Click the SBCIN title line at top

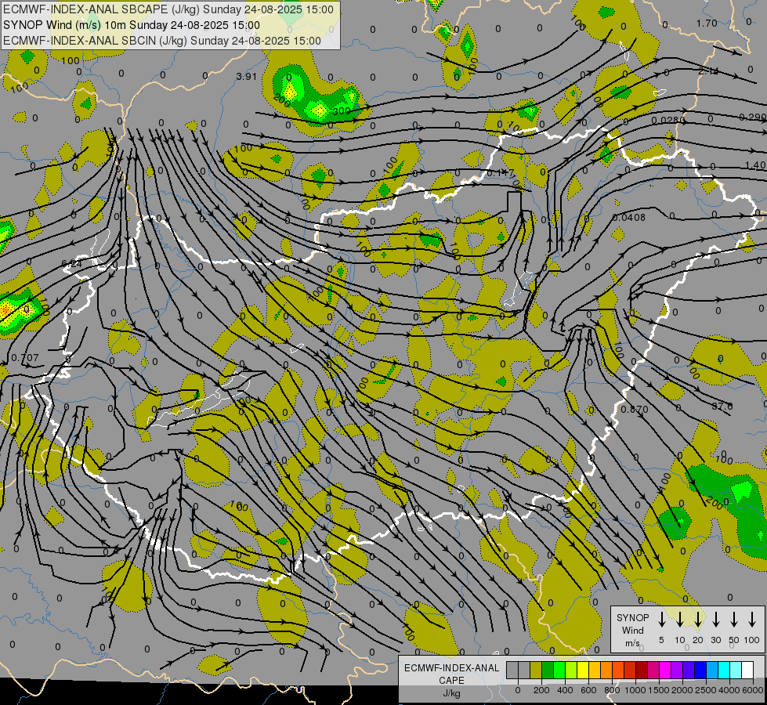click(x=162, y=41)
